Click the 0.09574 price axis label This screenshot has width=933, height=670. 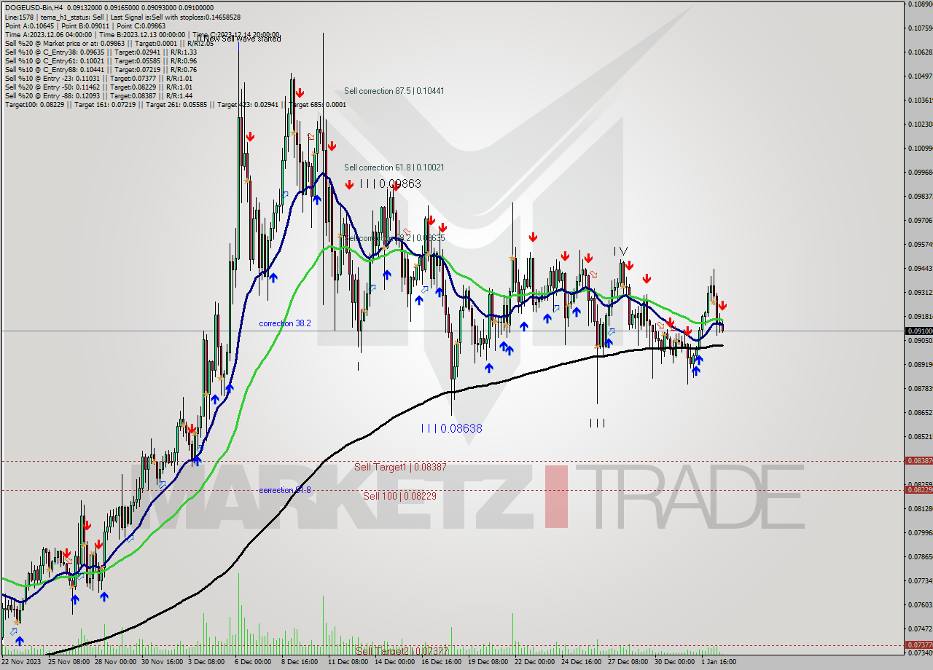click(920, 244)
